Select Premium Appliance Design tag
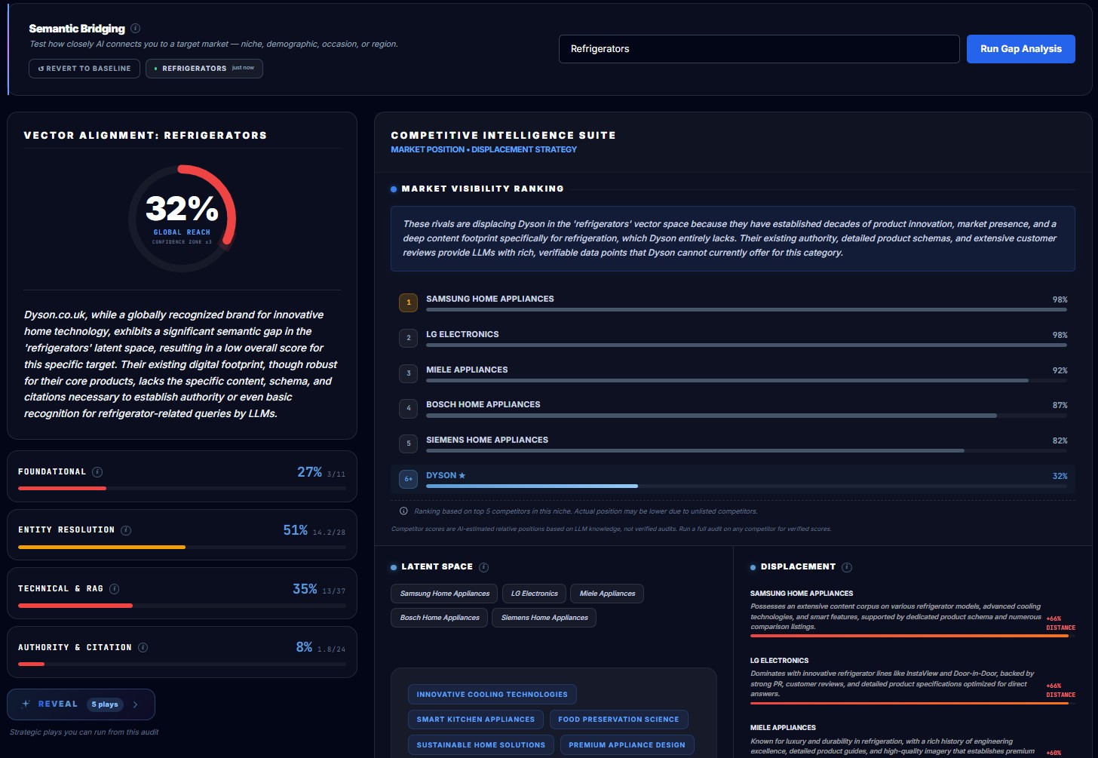 (x=627, y=745)
